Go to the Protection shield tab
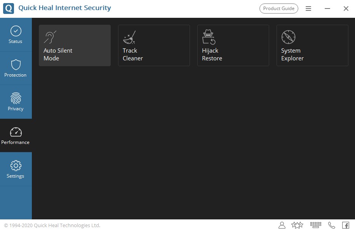 (x=16, y=65)
